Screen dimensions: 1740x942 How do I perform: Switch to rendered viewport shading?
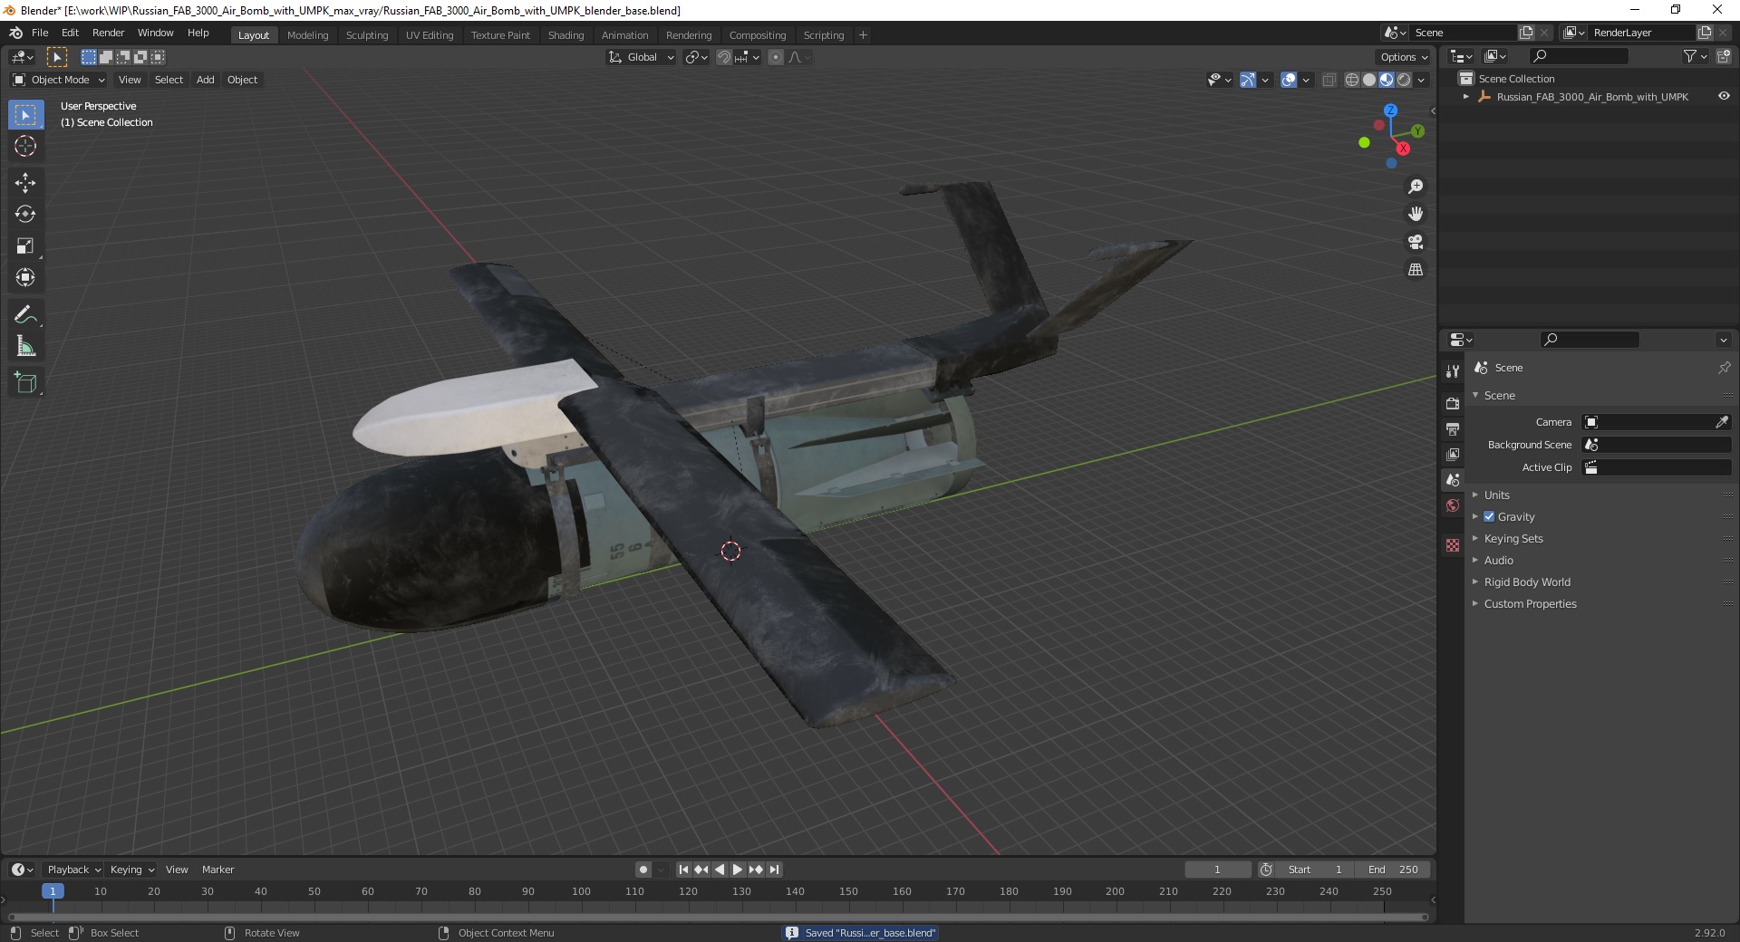coord(1404,80)
